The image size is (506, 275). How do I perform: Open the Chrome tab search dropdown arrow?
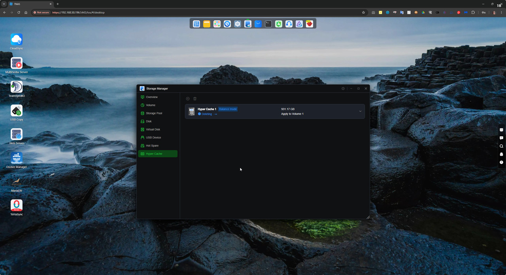point(4,4)
